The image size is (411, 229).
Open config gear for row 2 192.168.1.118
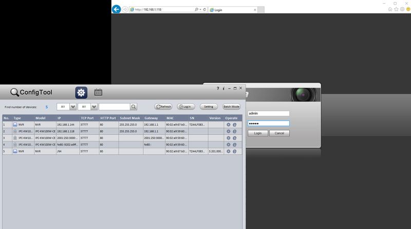click(x=229, y=131)
